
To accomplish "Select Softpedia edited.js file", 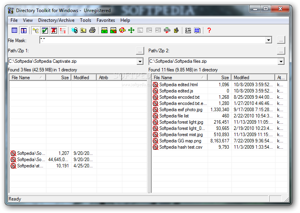I will click(176, 91).
